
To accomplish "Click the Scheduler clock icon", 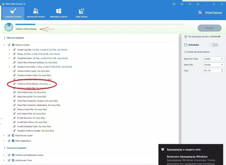I will [x=186, y=45].
